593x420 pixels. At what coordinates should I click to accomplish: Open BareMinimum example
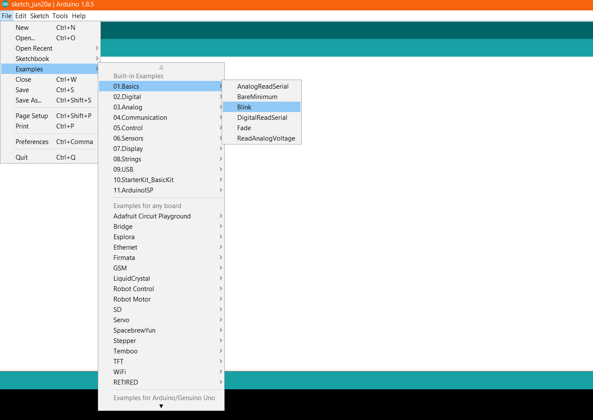(261, 97)
